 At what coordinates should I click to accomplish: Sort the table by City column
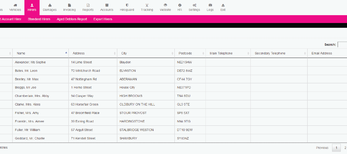coord(146,53)
